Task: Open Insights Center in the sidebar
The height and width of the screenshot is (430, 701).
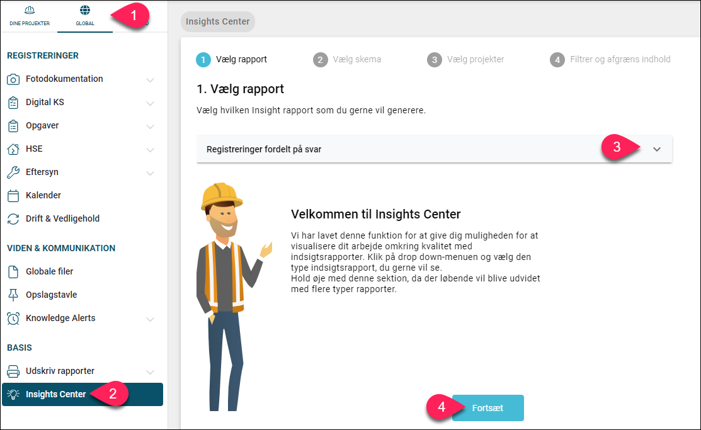Action: tap(83, 394)
